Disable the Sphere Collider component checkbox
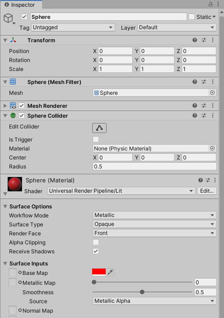The height and width of the screenshot is (318, 224). 22,115
